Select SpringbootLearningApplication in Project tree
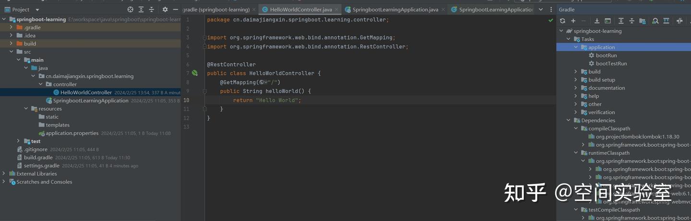Viewport: 691px width, 221px height. [91, 101]
